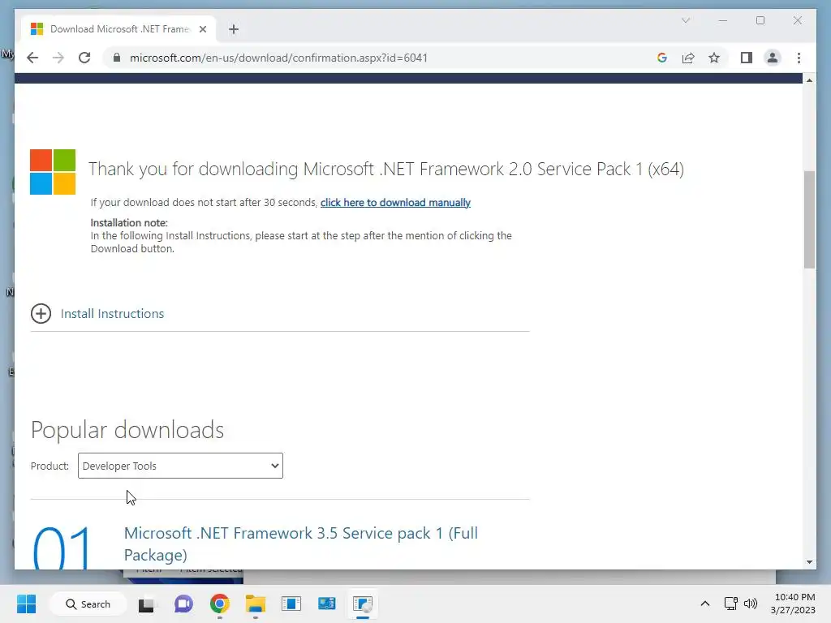The height and width of the screenshot is (623, 831).
Task: Open the taskbar Search box
Action: 88,604
